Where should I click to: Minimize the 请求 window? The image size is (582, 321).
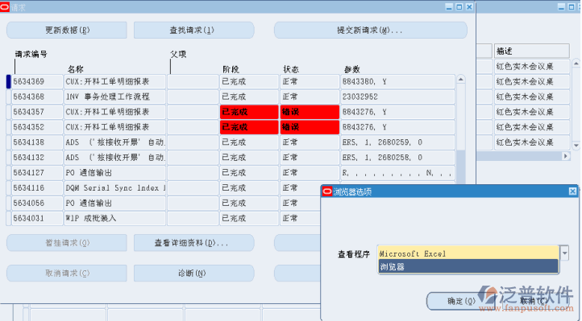pyautogui.click(x=449, y=7)
